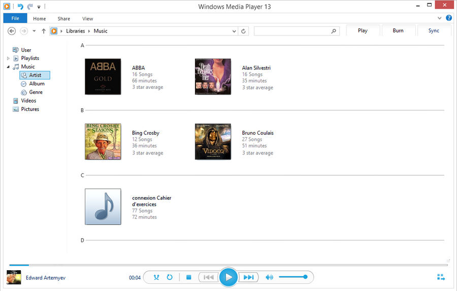The width and height of the screenshot is (457, 291).
Task: Go up one level with the up arrow
Action: pyautogui.click(x=44, y=31)
